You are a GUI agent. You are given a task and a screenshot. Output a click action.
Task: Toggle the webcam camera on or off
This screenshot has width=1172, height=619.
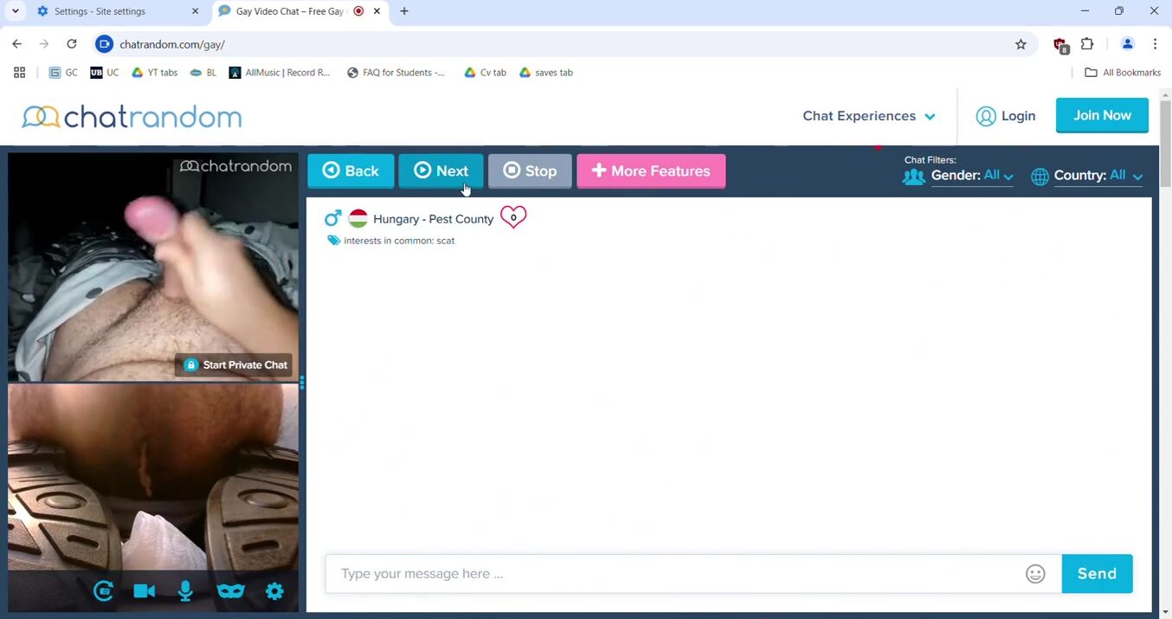pos(145,591)
